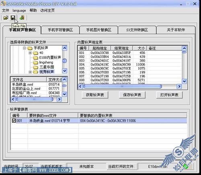The width and height of the screenshot is (201, 175).
Task: Collapse the 手机铃声 tree folder
Action: pyautogui.click(x=24, y=48)
